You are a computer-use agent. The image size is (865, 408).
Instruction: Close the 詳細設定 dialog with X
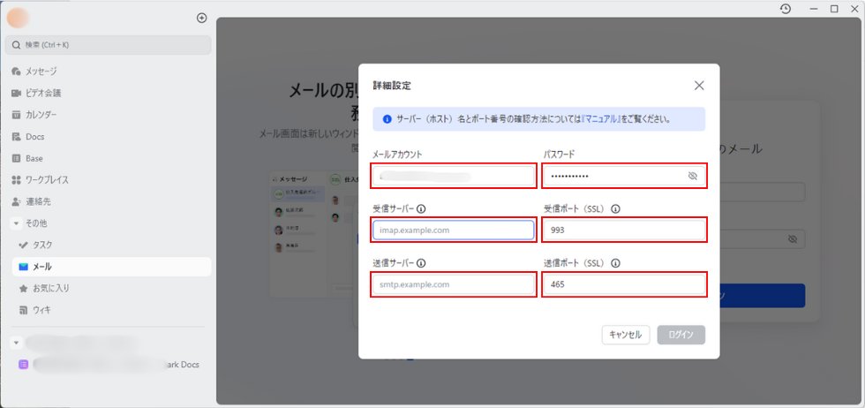point(699,86)
